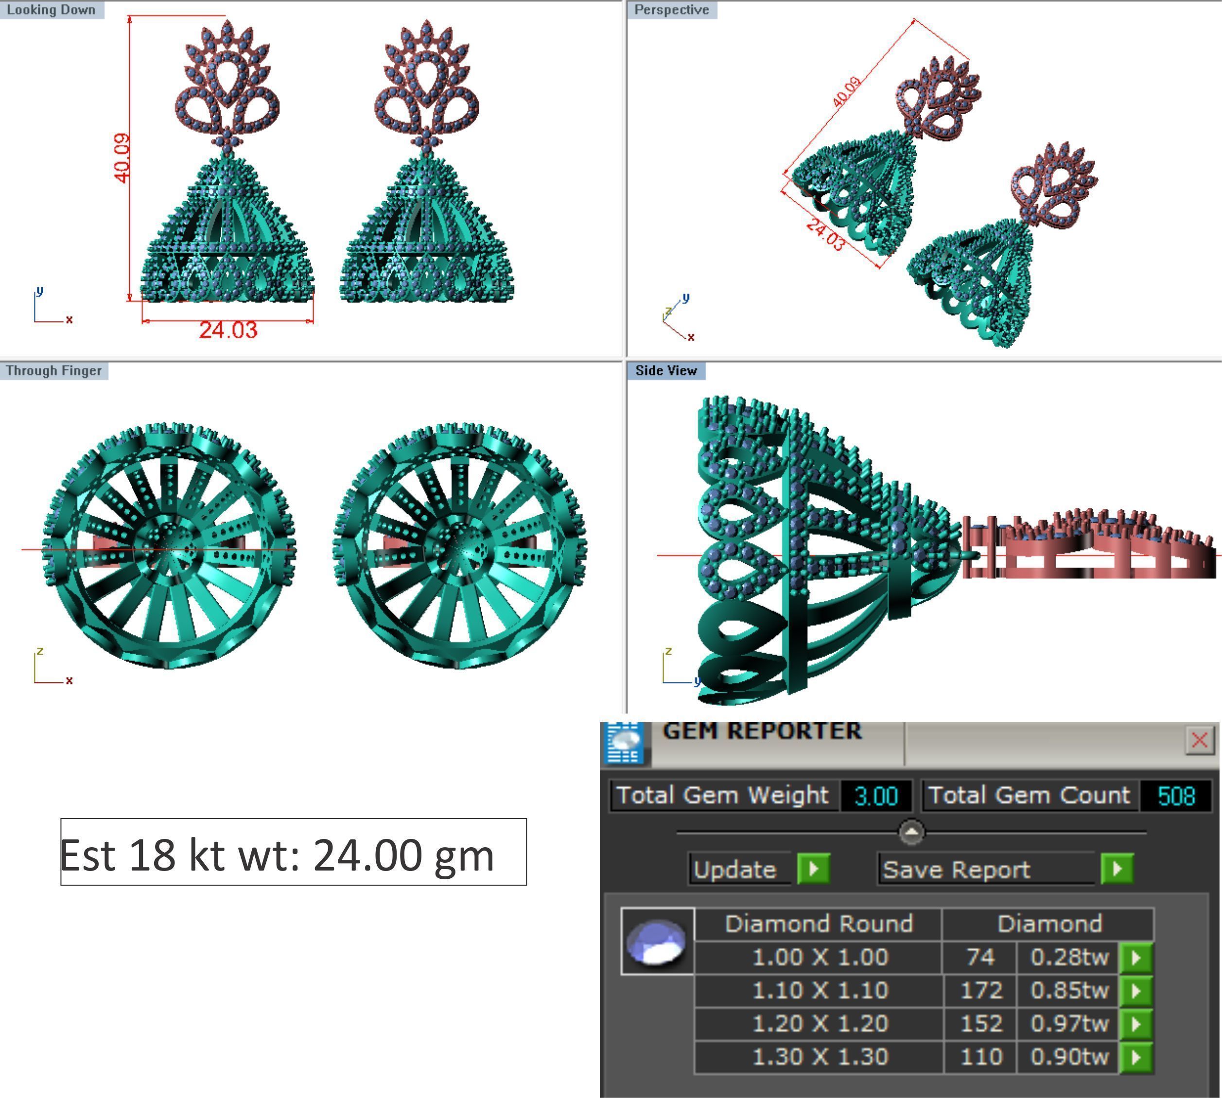Select the 1.00 X 1.00 size cell
Viewport: 1222px width, 1098px height.
pyautogui.click(x=820, y=958)
